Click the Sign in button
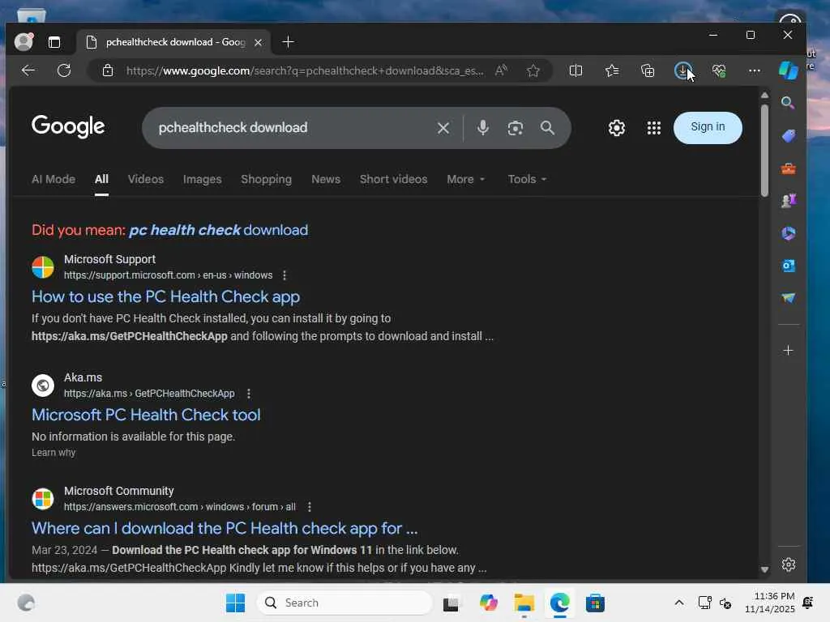This screenshot has height=622, width=830. 708,127
